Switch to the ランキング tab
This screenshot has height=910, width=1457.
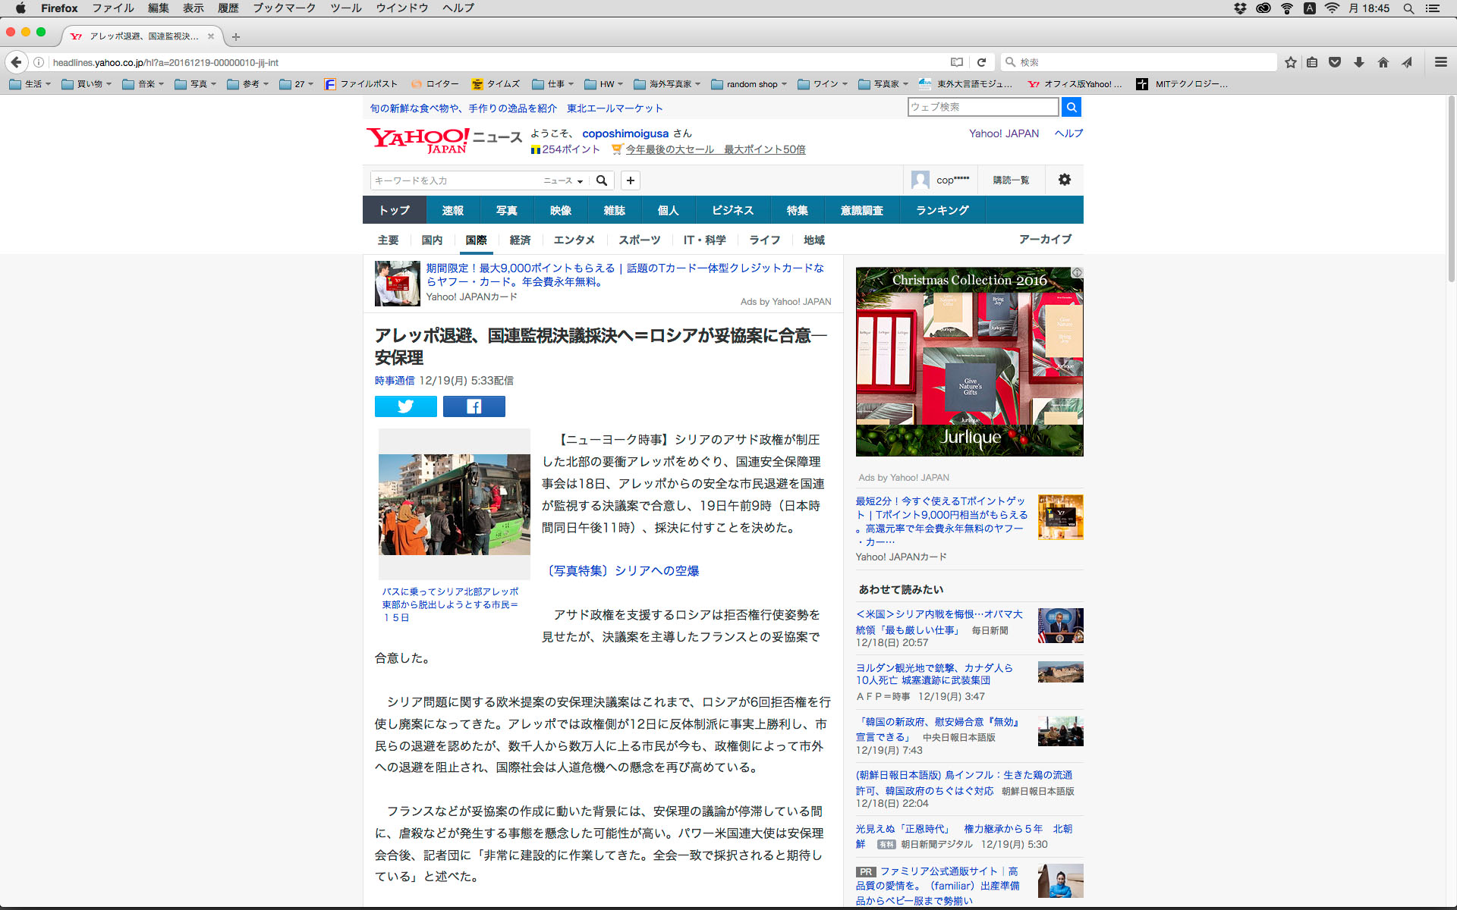(942, 210)
